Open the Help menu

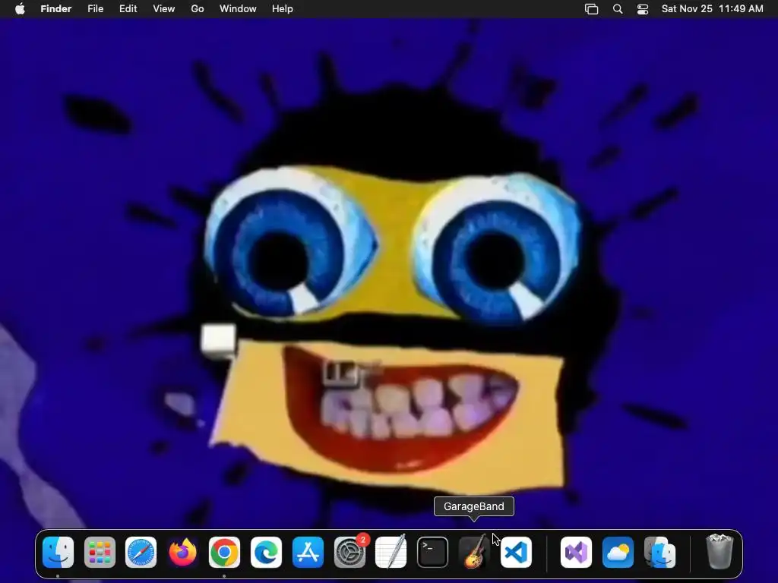pos(283,8)
